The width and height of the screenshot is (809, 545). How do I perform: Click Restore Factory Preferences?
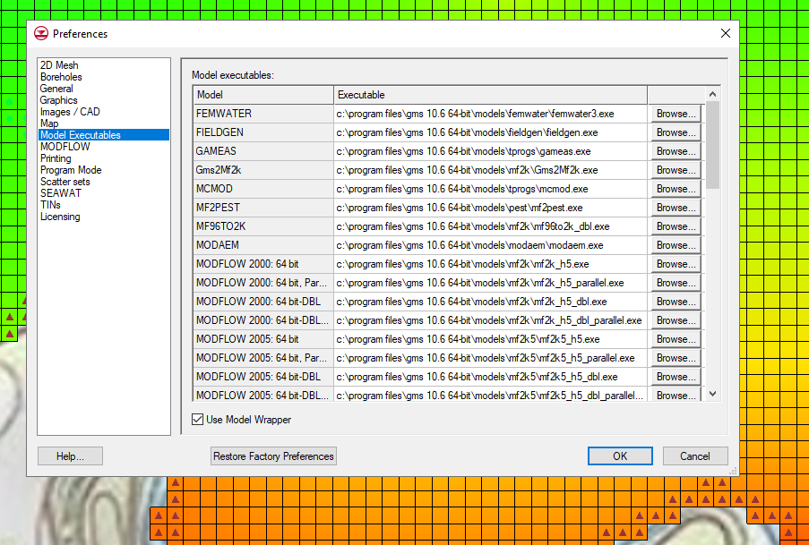(x=273, y=456)
